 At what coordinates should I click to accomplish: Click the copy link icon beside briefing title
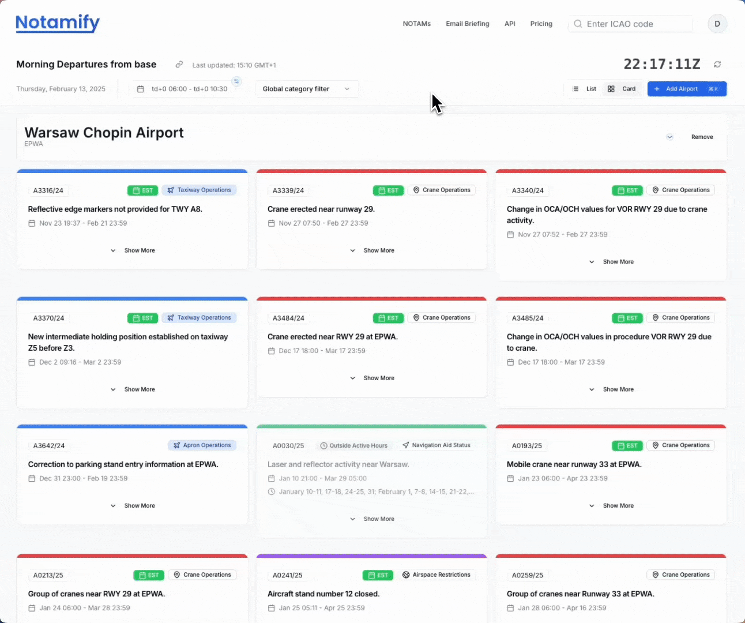click(179, 65)
